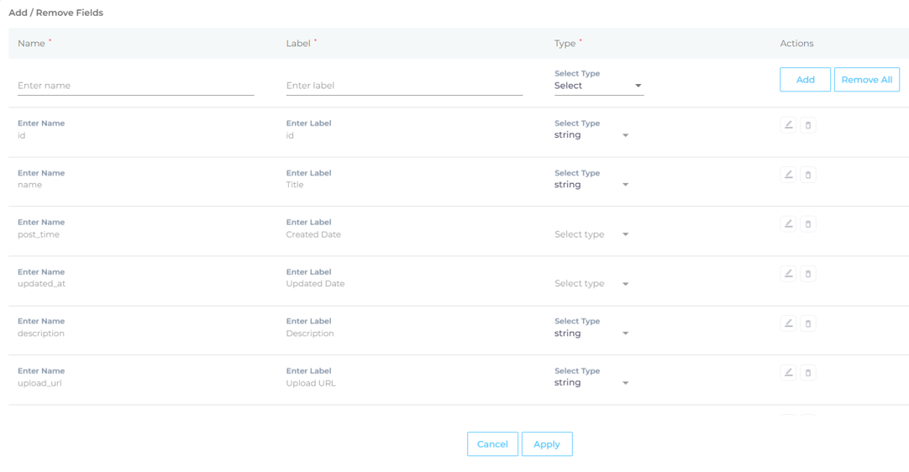Edit the post_time field with pencil icon
Viewport: 909px width, 472px height.
[x=788, y=224]
